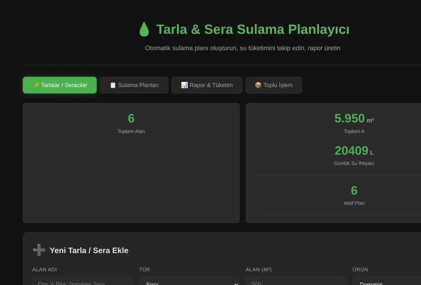
Task: Click the 20409 L daily water value
Action: [354, 151]
